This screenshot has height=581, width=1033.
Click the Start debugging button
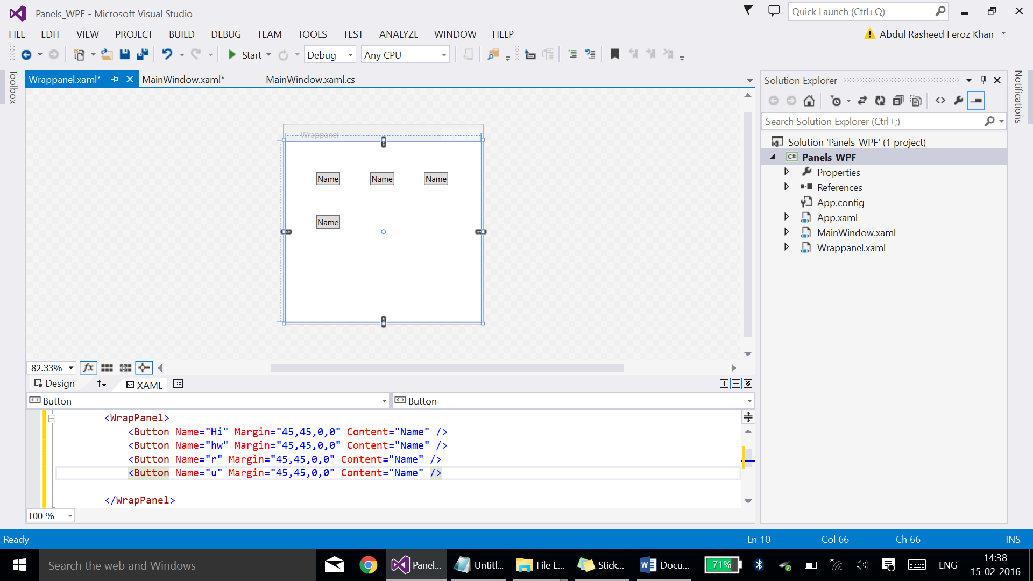pos(245,55)
